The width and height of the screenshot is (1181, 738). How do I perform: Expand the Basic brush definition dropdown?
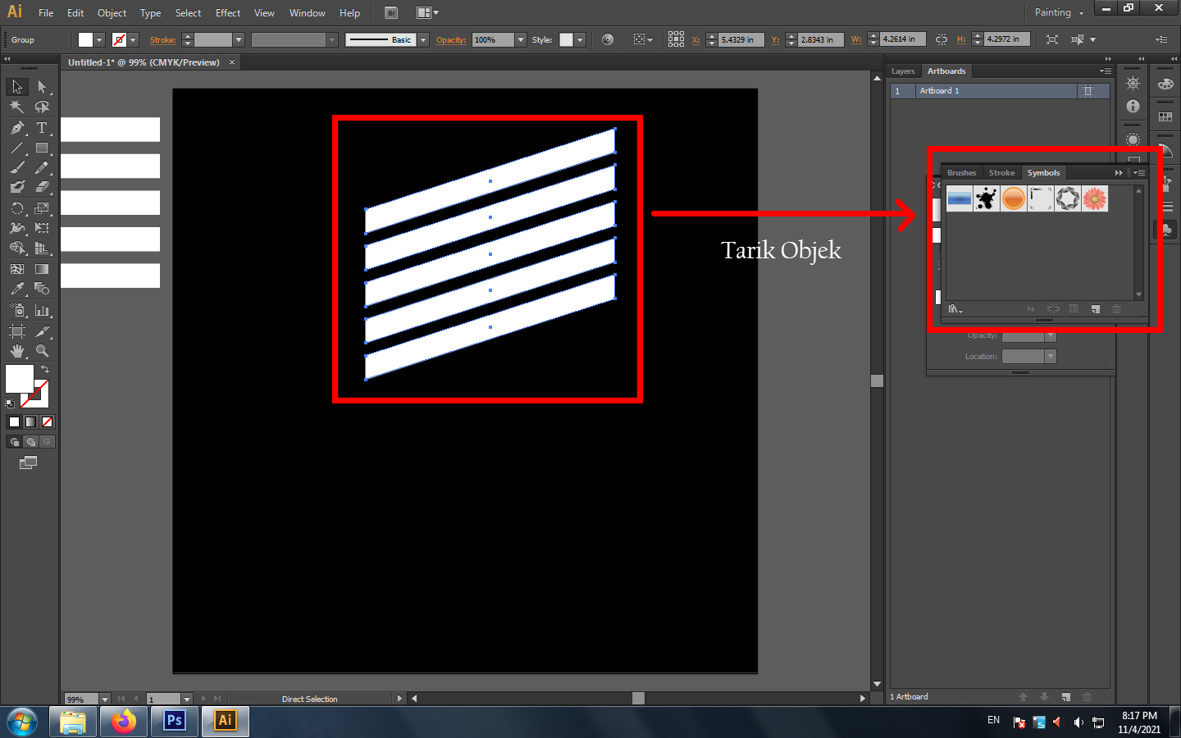coord(423,39)
